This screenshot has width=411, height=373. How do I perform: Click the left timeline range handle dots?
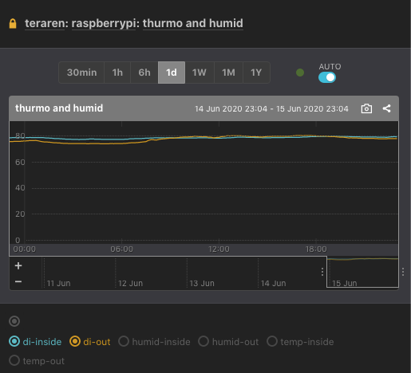pos(322,272)
